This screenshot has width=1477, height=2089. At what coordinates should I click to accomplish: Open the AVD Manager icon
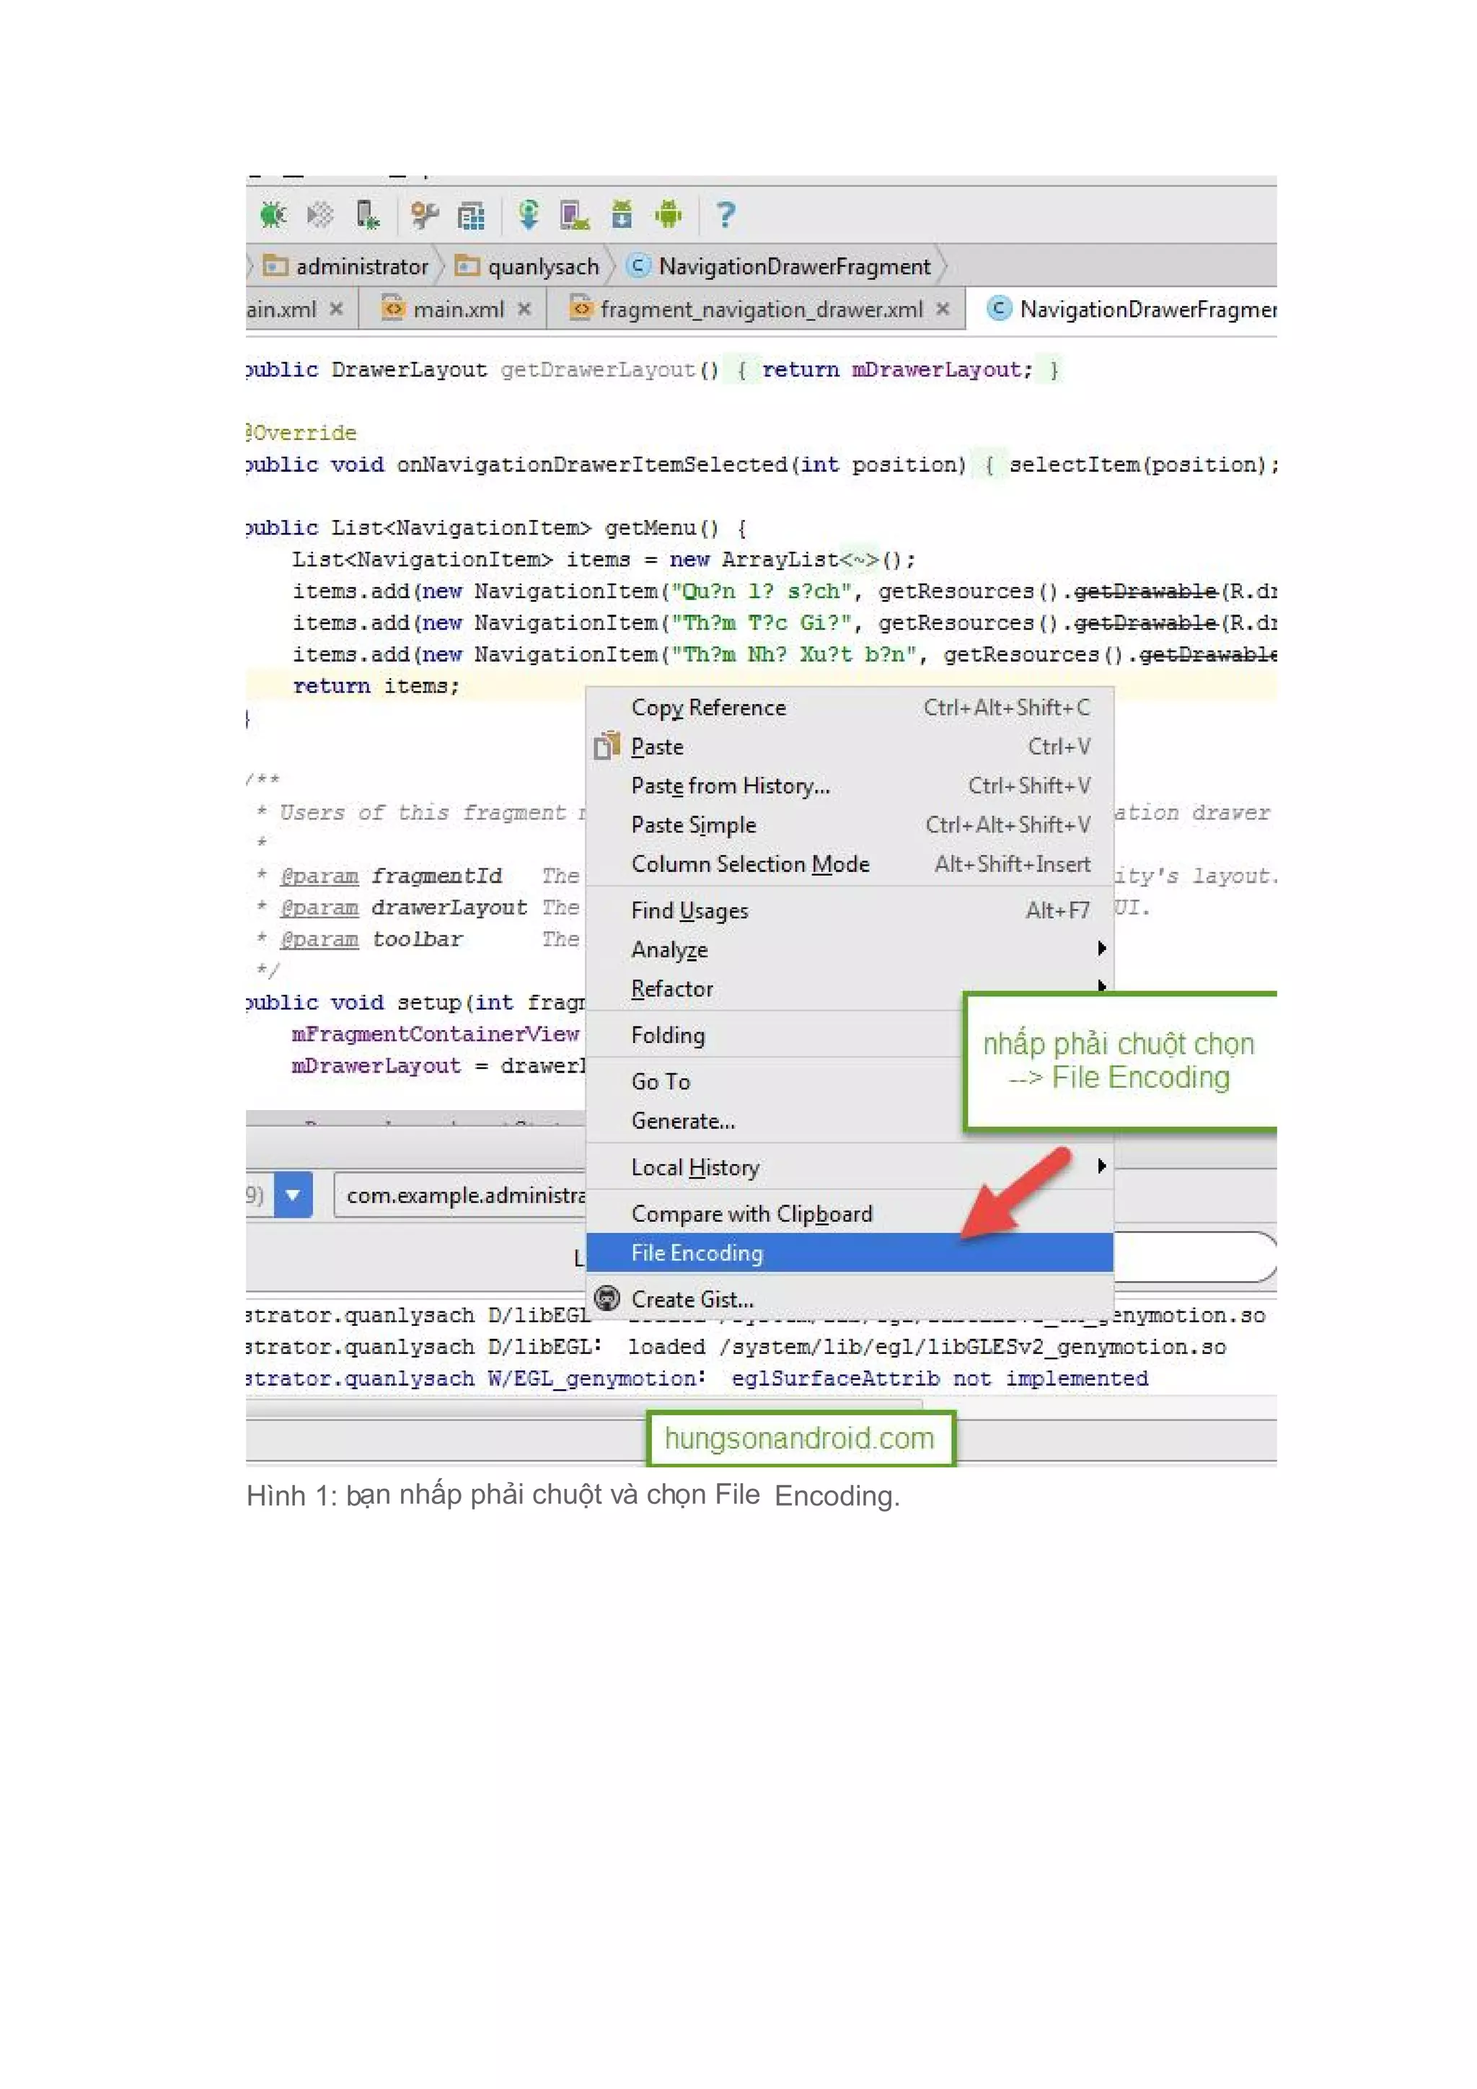[575, 215]
